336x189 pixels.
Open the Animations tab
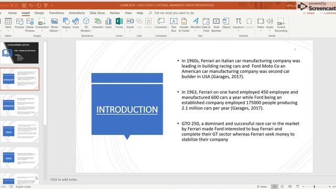(x=77, y=13)
